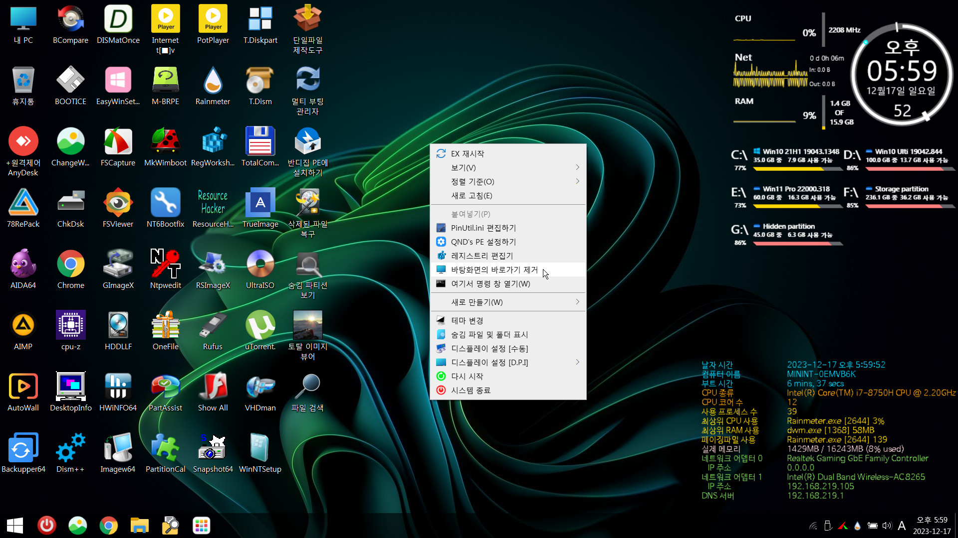
Task: Open UltraISO disc icon
Action: tap(260, 270)
